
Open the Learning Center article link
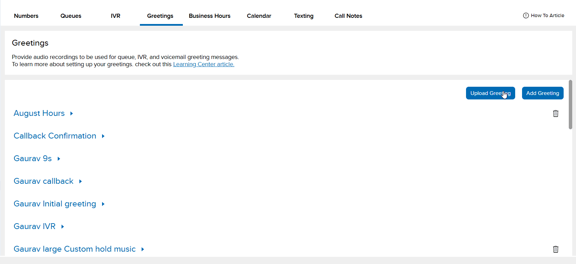[203, 64]
